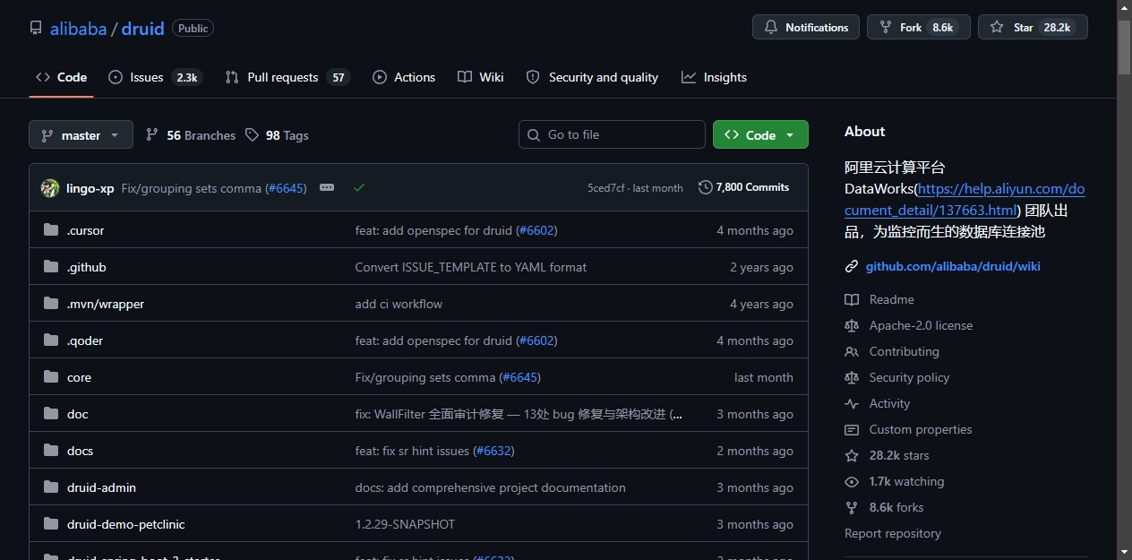
Task: Click the eye icon beside watching
Action: tap(852, 481)
